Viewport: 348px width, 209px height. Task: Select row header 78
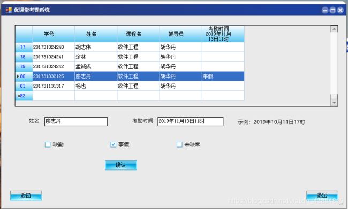tap(24, 57)
